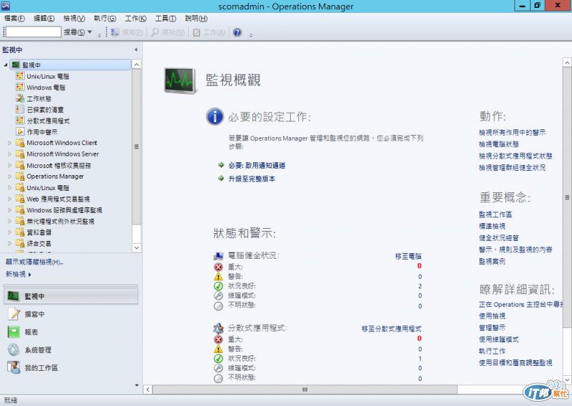Image resolution: width=572 pixels, height=406 pixels.
Task: Click the green arrow beside 升級至完整版本
Action: click(221, 179)
